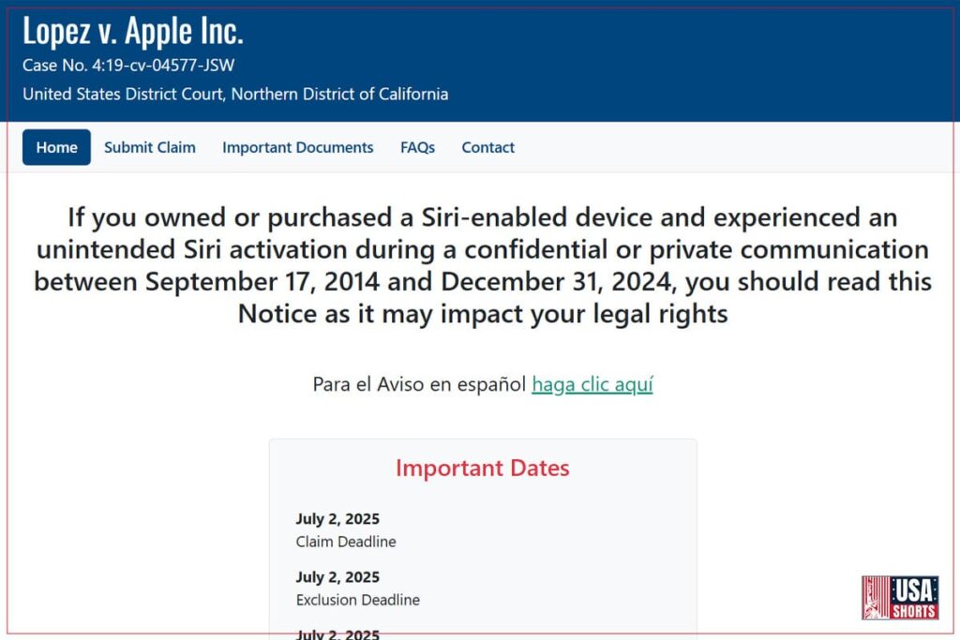Select the Claim Deadline entry
This screenshot has width=960, height=640.
(346, 542)
